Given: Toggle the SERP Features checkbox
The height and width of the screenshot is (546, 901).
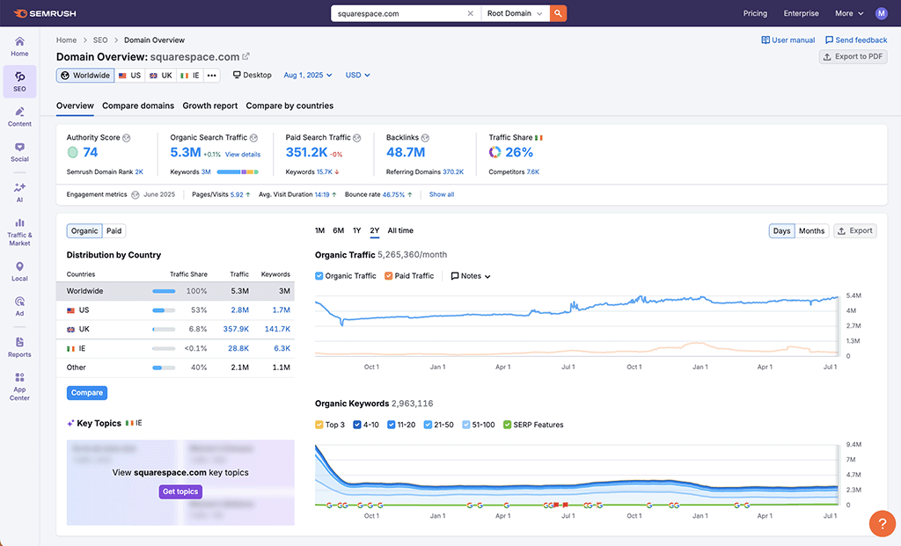Looking at the screenshot, I should [507, 425].
